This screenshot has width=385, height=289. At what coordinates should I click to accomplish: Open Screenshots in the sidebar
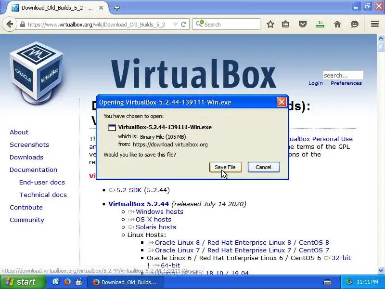(x=29, y=145)
